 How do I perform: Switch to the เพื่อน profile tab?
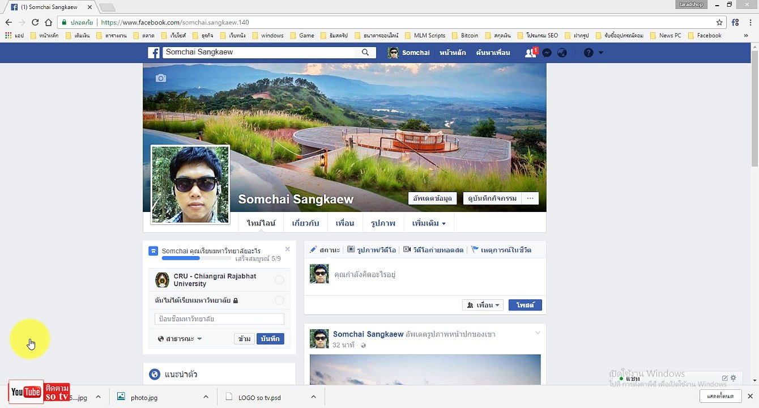[x=345, y=223]
